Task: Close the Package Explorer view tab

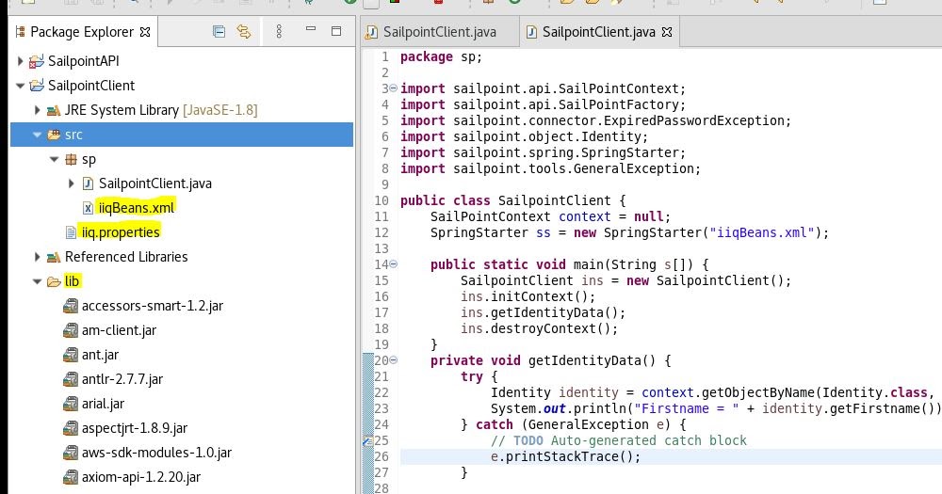Action: [145, 32]
